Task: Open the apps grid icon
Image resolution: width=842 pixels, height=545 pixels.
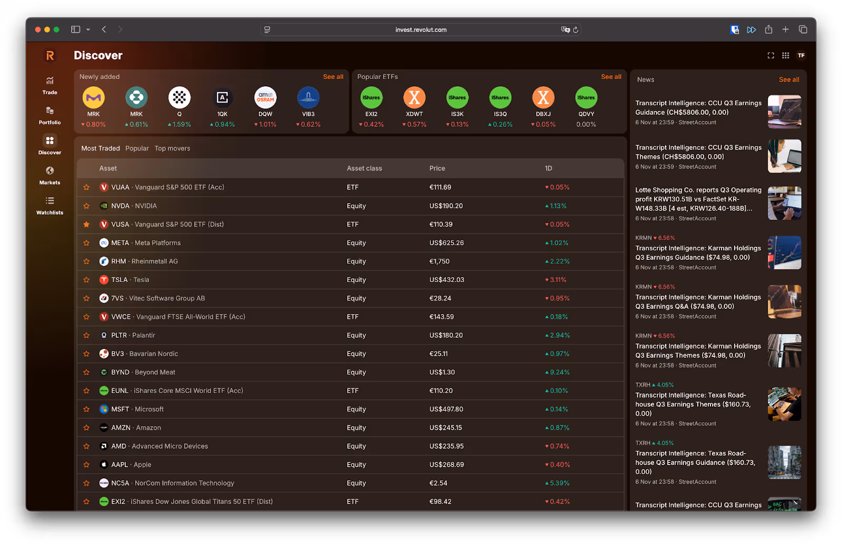Action: pyautogui.click(x=785, y=55)
